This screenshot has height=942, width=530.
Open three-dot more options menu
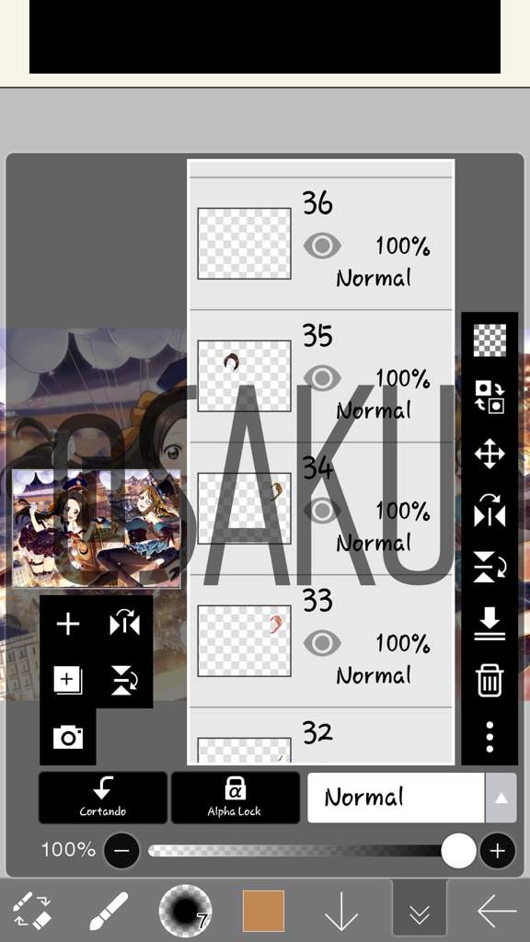tap(490, 737)
